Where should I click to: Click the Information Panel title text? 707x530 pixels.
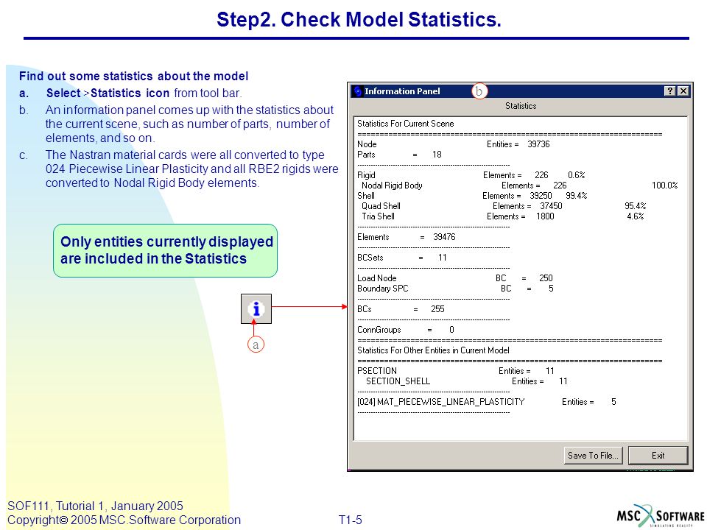[x=402, y=91]
